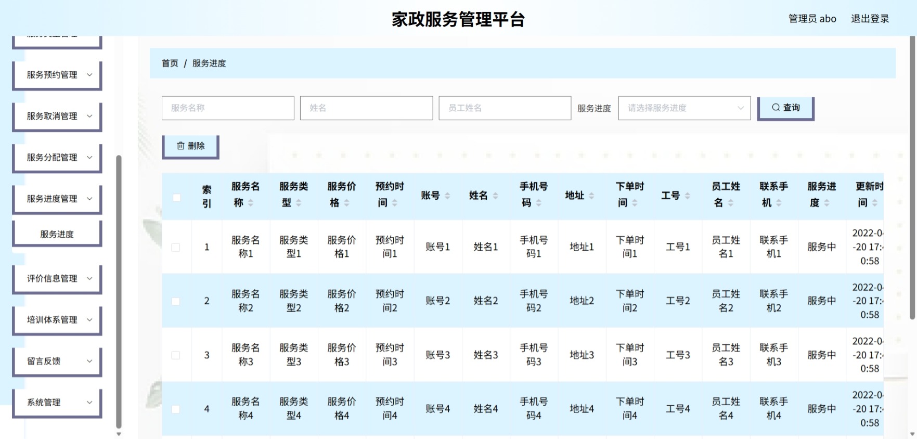Open the 请选择服务进度 dropdown
Image resolution: width=917 pixels, height=439 pixels.
pyautogui.click(x=684, y=108)
